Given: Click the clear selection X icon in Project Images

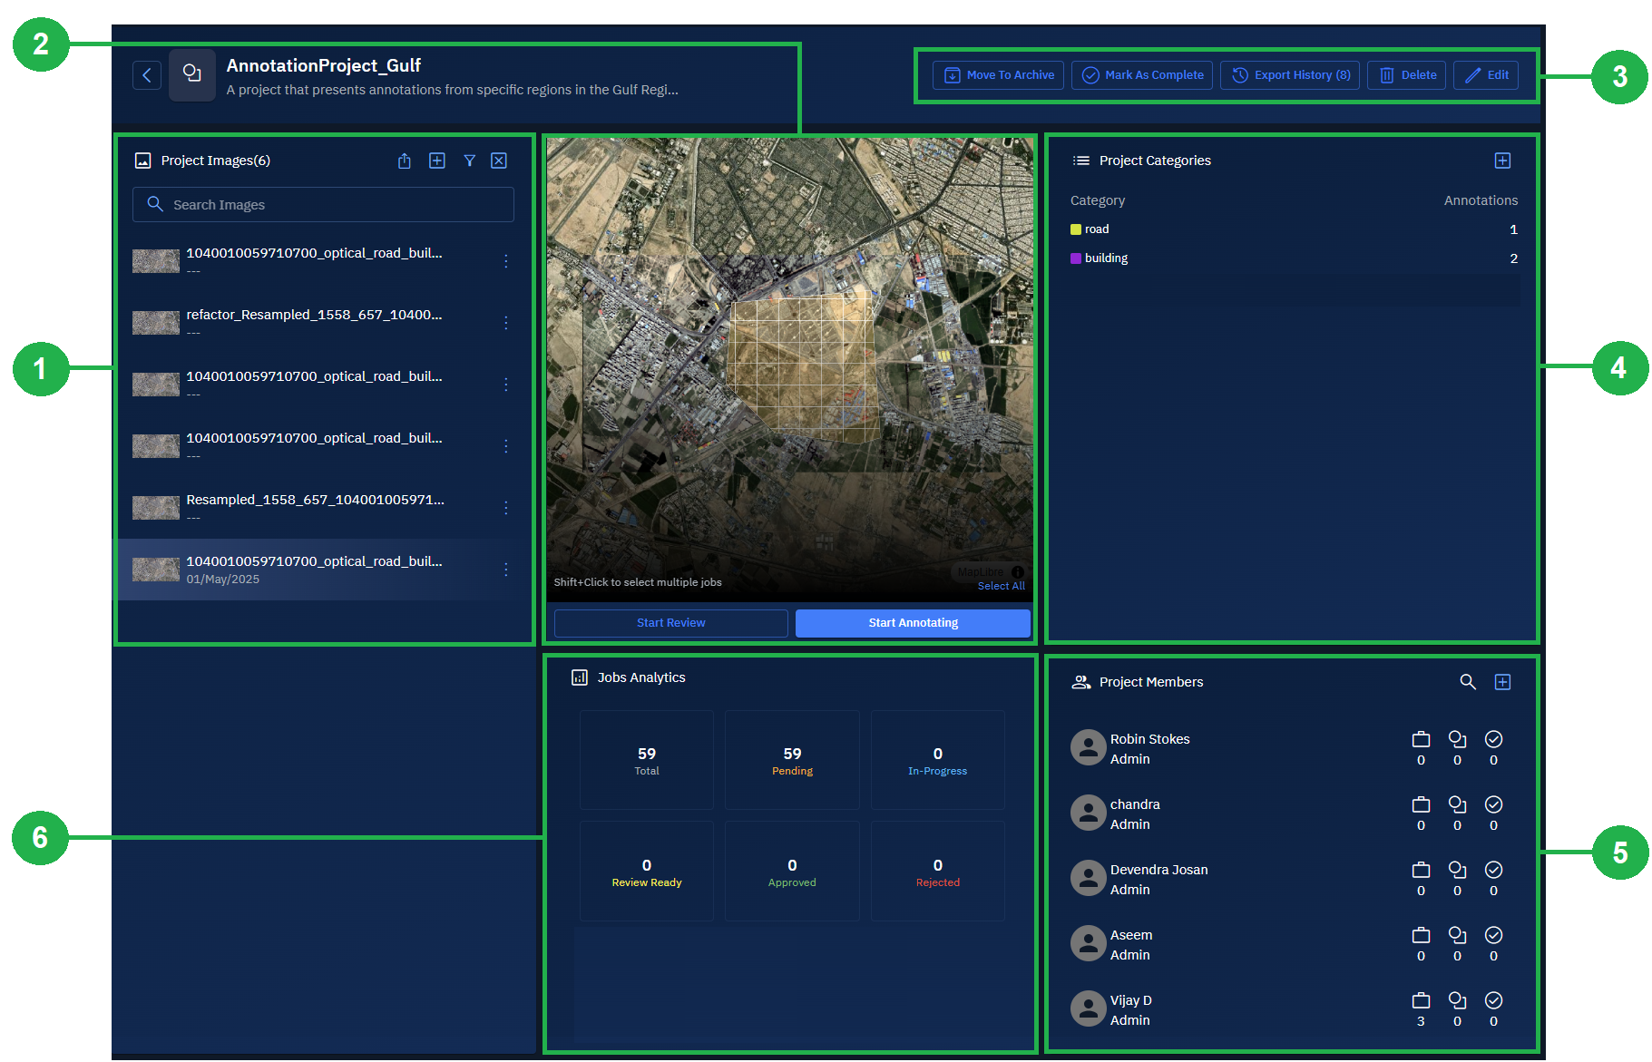Looking at the screenshot, I should [499, 161].
